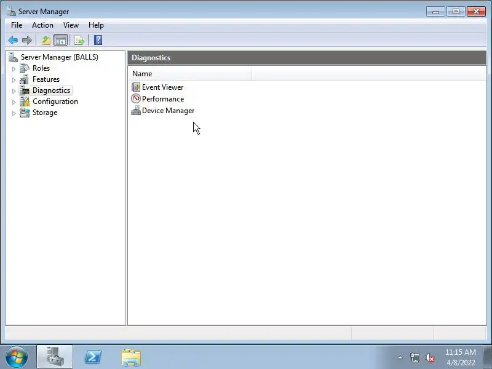
Task: Minimize the Server Manager window
Action: pyautogui.click(x=435, y=12)
